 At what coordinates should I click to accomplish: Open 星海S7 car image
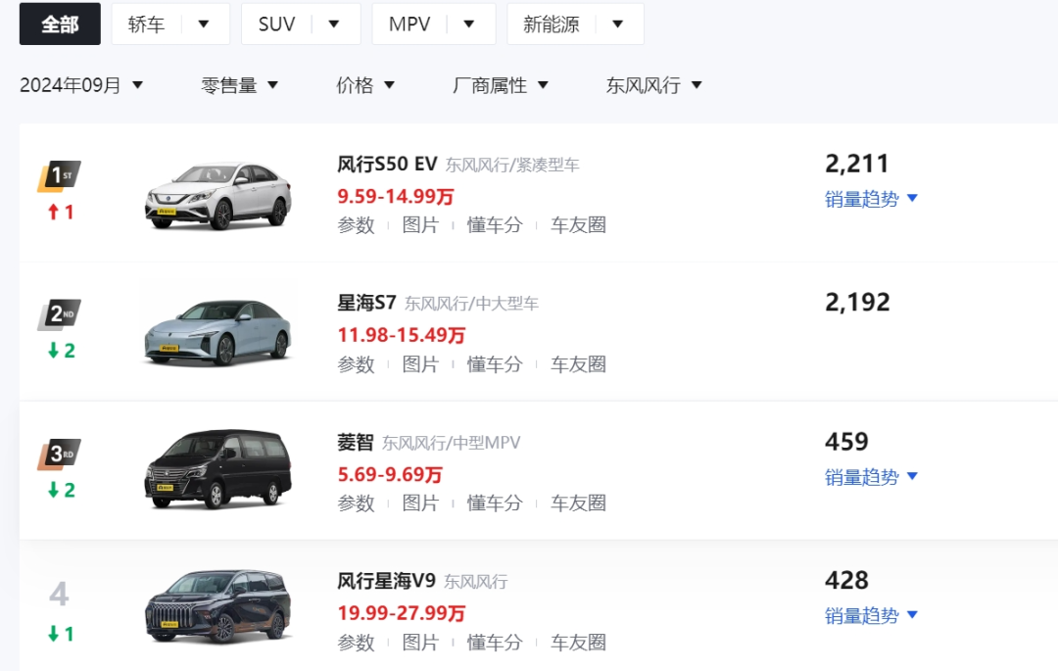click(x=218, y=333)
